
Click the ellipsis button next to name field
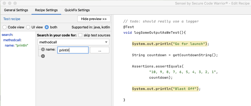click(100, 50)
